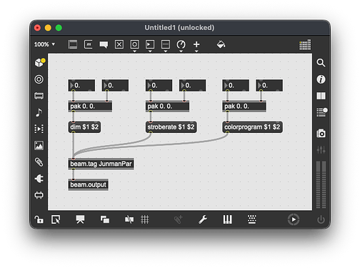Select the first float number box above dim
360x268 pixels.
tap(81, 85)
